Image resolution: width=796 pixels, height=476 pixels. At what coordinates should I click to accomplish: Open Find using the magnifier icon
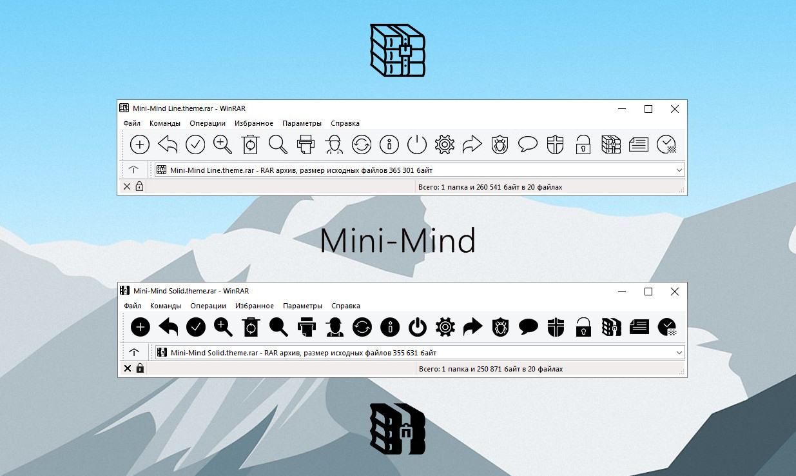click(x=278, y=144)
